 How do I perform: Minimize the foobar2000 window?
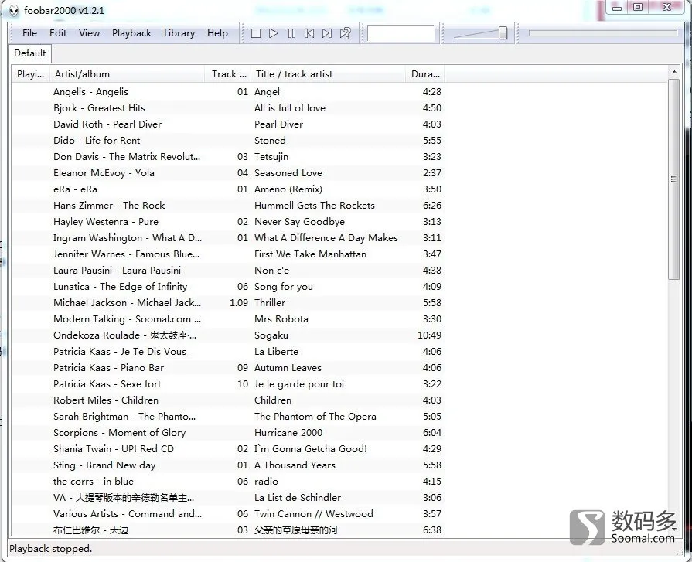click(x=617, y=8)
